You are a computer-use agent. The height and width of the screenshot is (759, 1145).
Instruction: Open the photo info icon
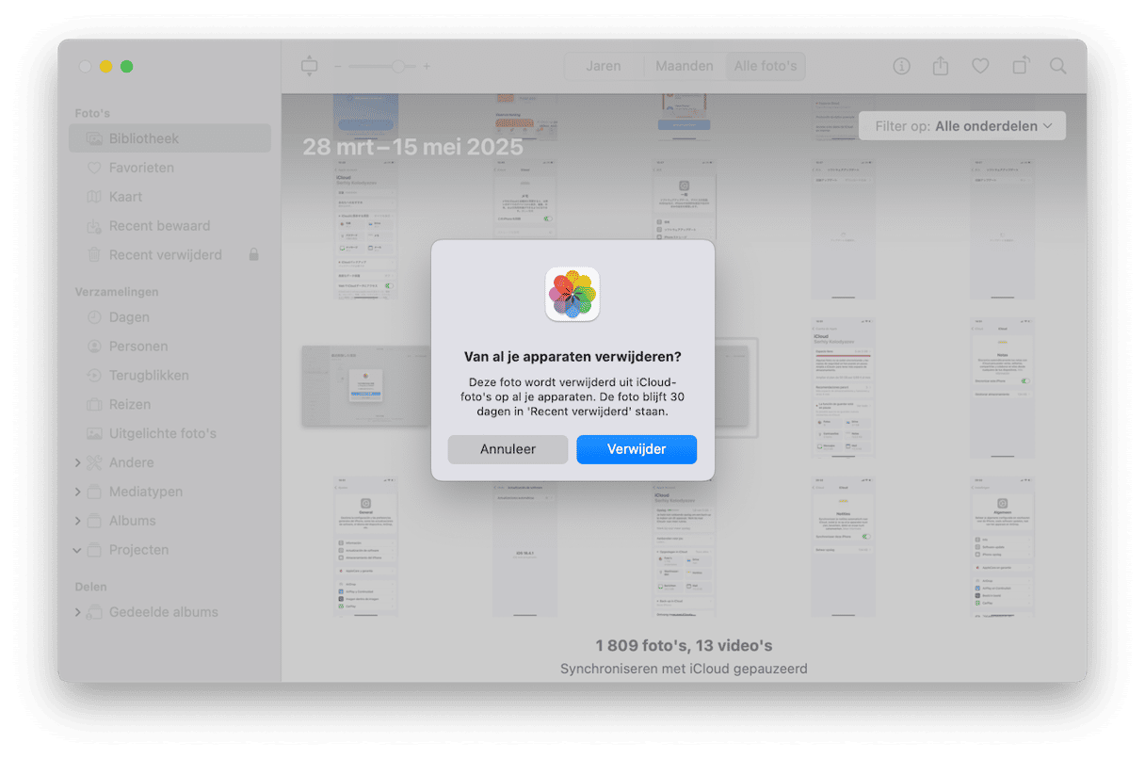(902, 66)
